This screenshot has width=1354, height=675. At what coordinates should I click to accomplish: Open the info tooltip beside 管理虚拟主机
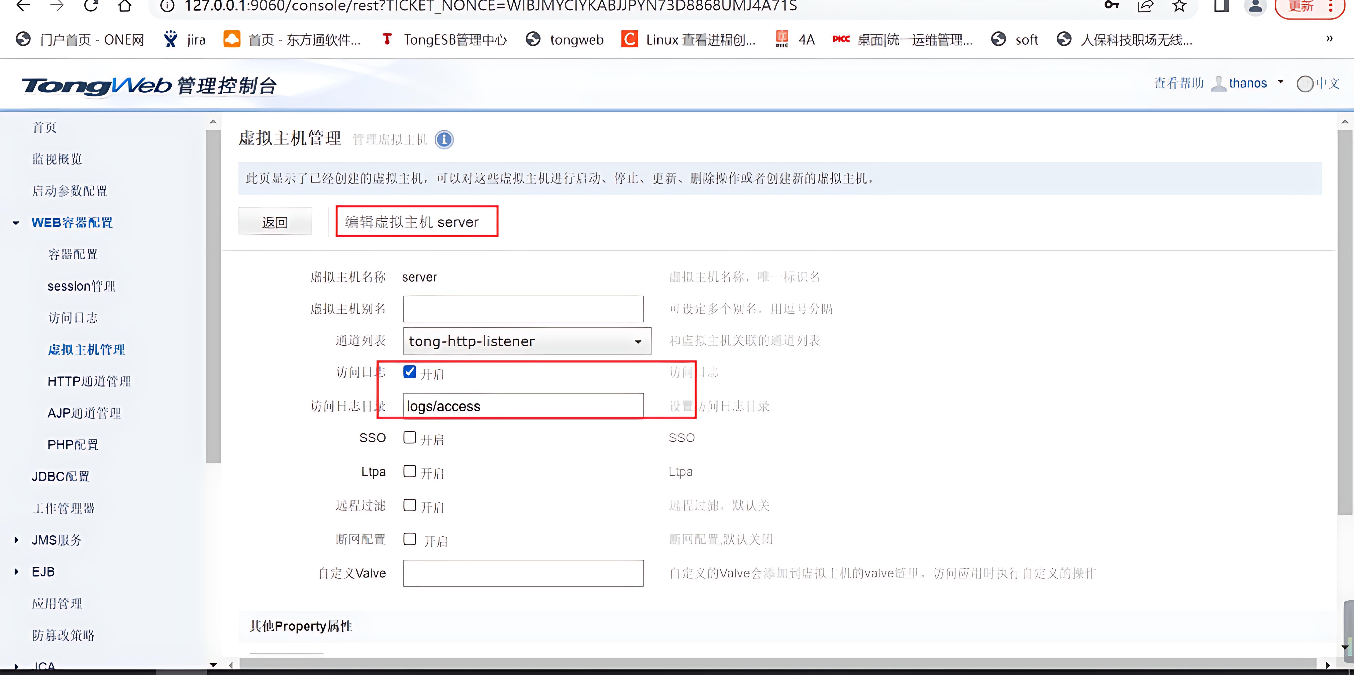pos(444,139)
